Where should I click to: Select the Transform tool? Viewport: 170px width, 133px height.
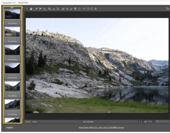click(58, 9)
